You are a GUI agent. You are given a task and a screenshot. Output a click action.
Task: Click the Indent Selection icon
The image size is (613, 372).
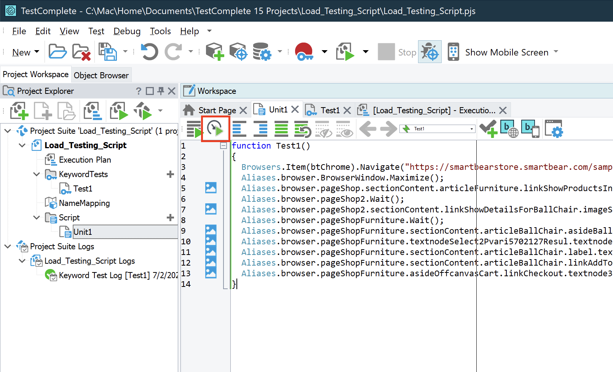[260, 129]
